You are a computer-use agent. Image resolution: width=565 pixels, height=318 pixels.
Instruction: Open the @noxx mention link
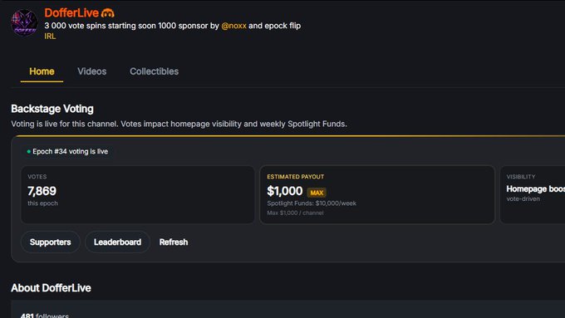click(233, 26)
